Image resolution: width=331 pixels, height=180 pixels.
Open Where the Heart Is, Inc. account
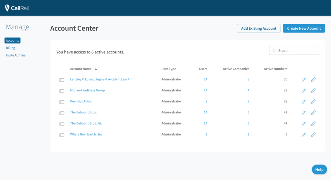87,134
